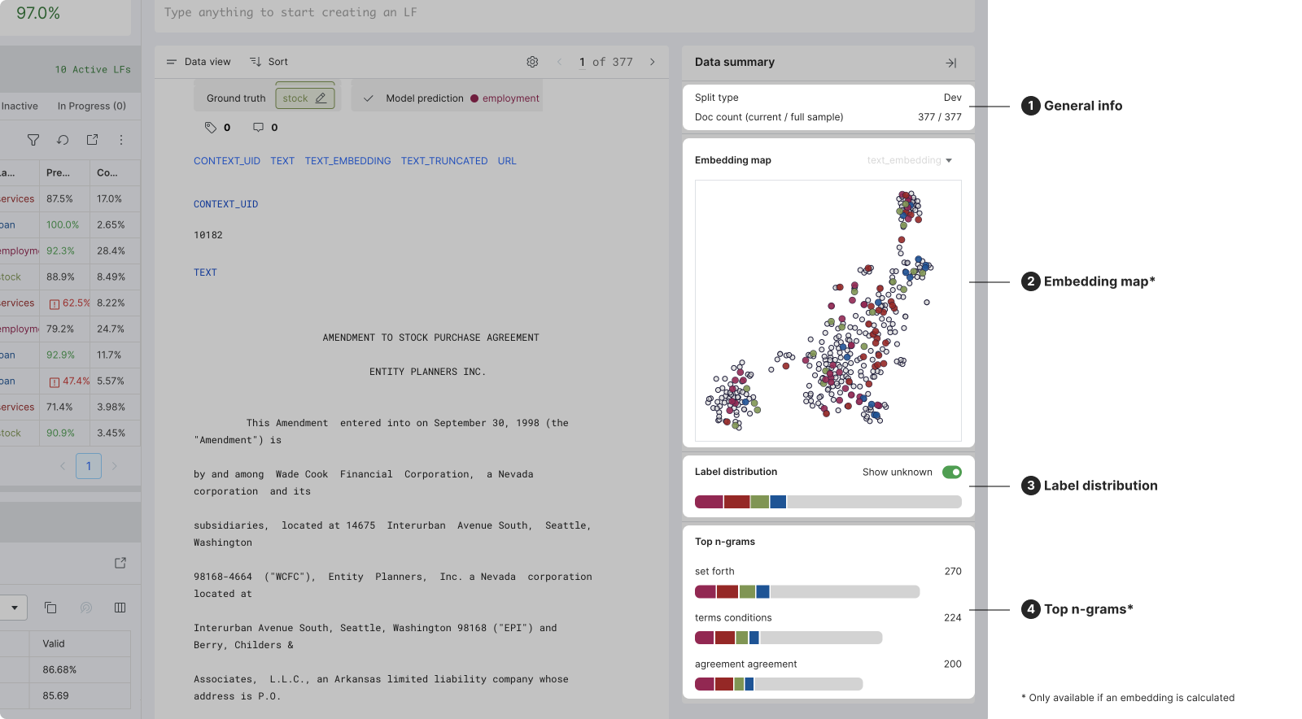This screenshot has width=1302, height=719.
Task: Collapse the Data summary panel
Action: point(951,63)
